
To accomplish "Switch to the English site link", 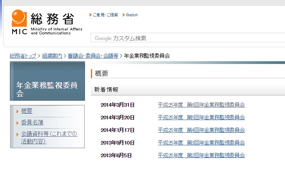I will click(x=132, y=15).
